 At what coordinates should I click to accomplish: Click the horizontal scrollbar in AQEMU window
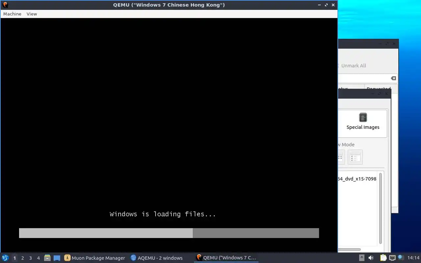[x=349, y=250]
